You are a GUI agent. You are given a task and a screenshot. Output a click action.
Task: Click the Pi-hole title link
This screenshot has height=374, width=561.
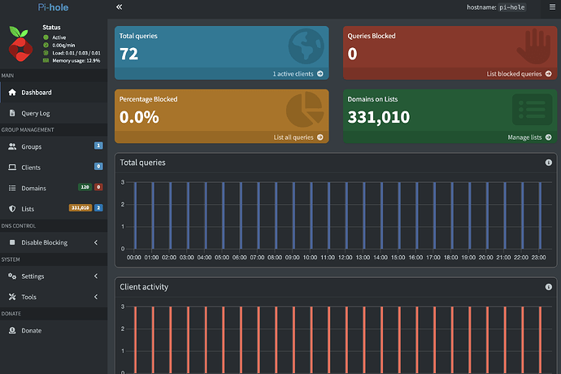tap(53, 7)
